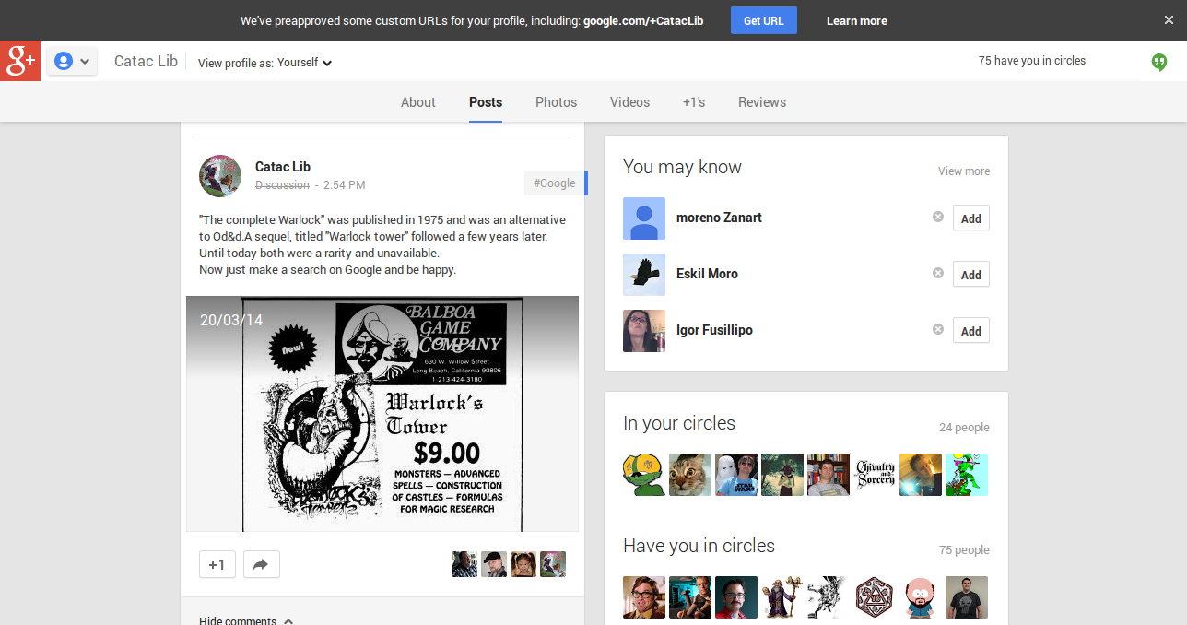The height and width of the screenshot is (625, 1187).
Task: Open the profile navigation dropdown
Action: point(72,62)
